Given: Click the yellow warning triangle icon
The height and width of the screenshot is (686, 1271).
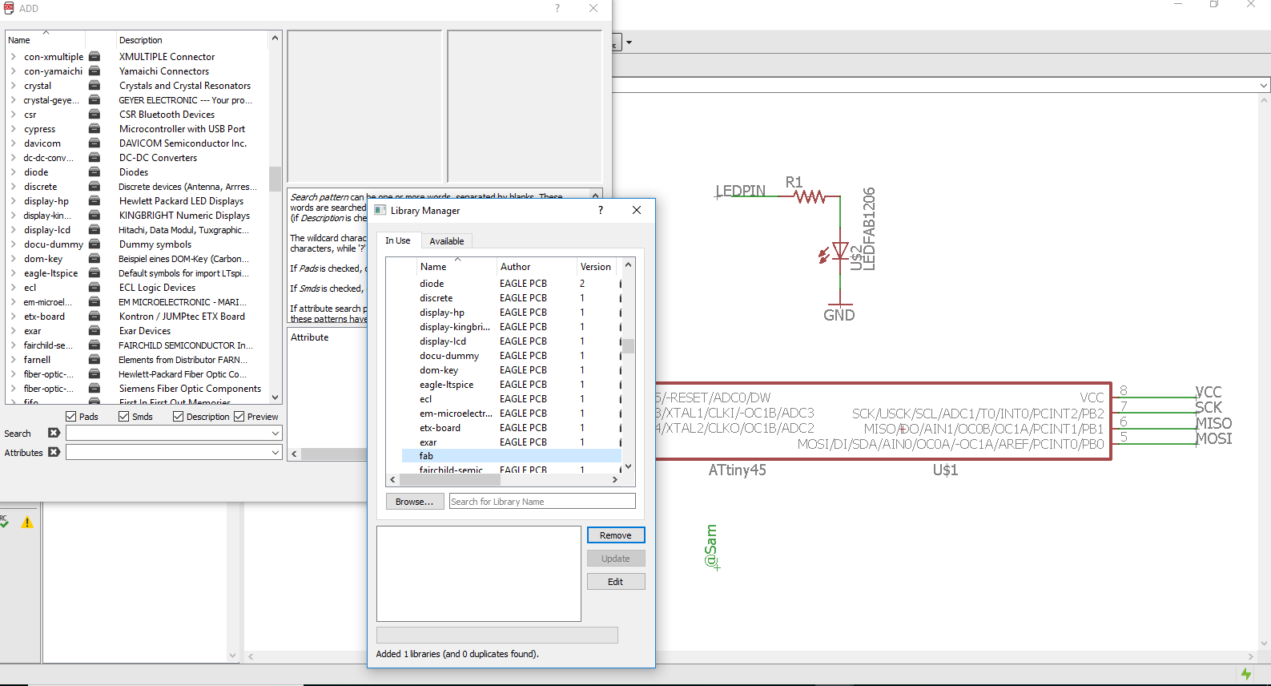Looking at the screenshot, I should tap(27, 523).
